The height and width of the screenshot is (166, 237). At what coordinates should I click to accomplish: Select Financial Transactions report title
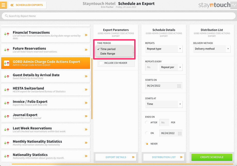[31, 33]
